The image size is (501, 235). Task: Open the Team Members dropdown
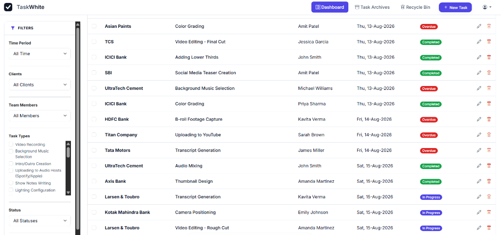40,116
